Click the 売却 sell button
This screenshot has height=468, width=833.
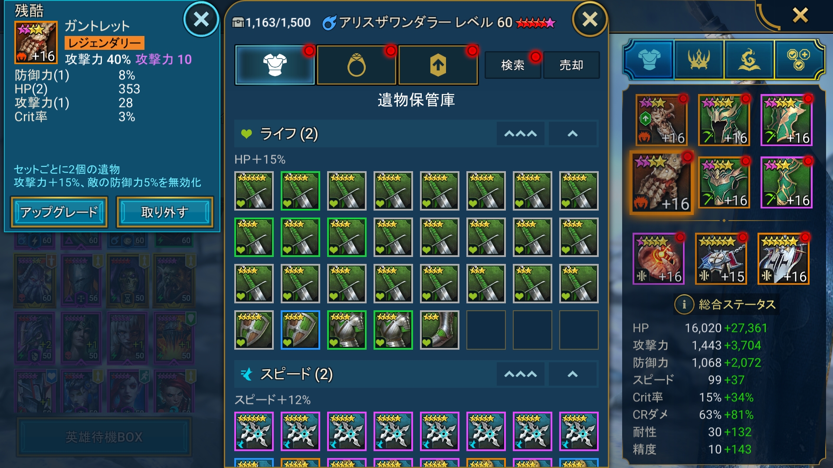click(x=571, y=65)
